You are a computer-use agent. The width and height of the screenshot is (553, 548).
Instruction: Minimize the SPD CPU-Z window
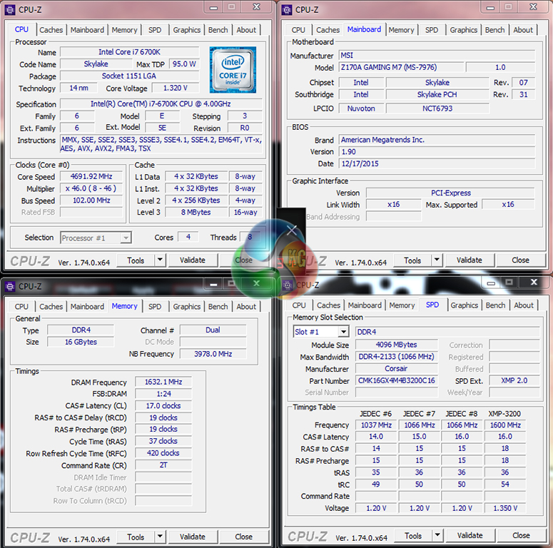(491, 283)
